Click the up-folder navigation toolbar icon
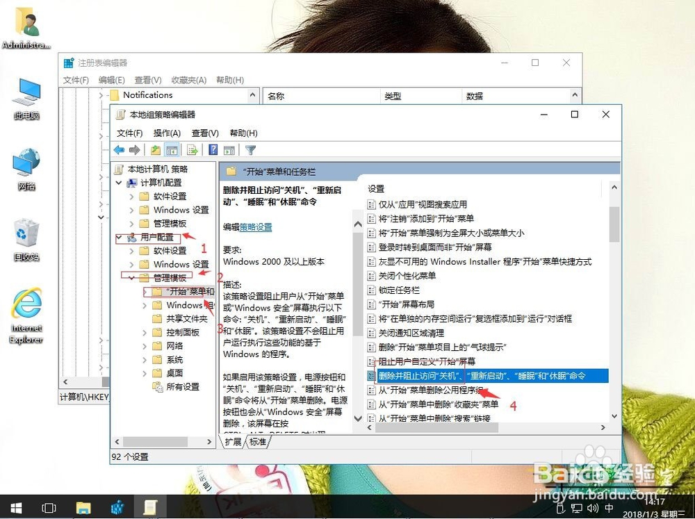This screenshot has height=519, width=695. [157, 149]
